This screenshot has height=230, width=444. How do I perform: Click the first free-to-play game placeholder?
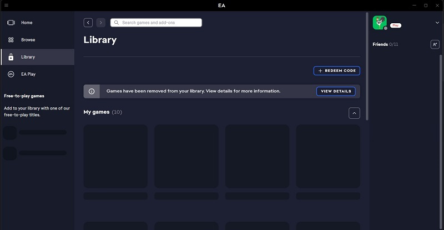34,133
